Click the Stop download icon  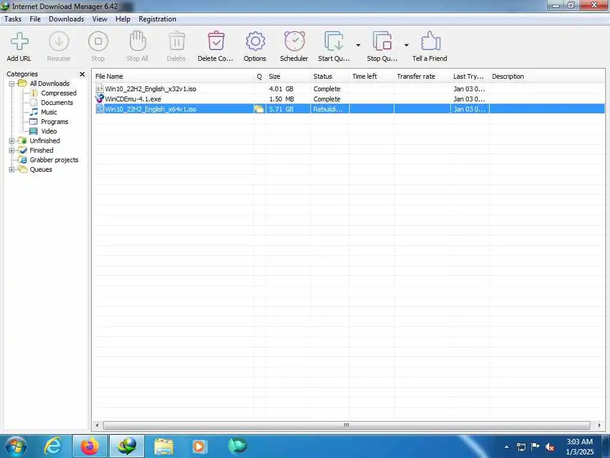98,41
